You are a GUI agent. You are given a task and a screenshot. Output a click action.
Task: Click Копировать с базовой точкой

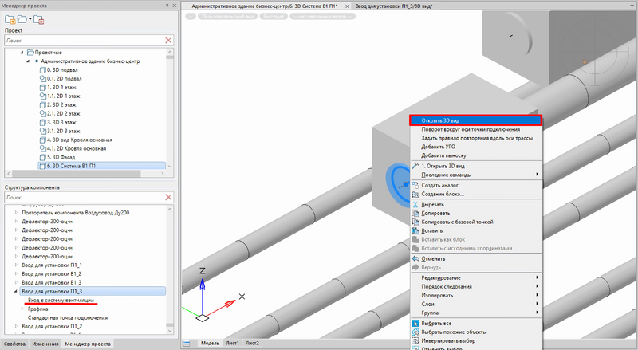pyautogui.click(x=475, y=222)
